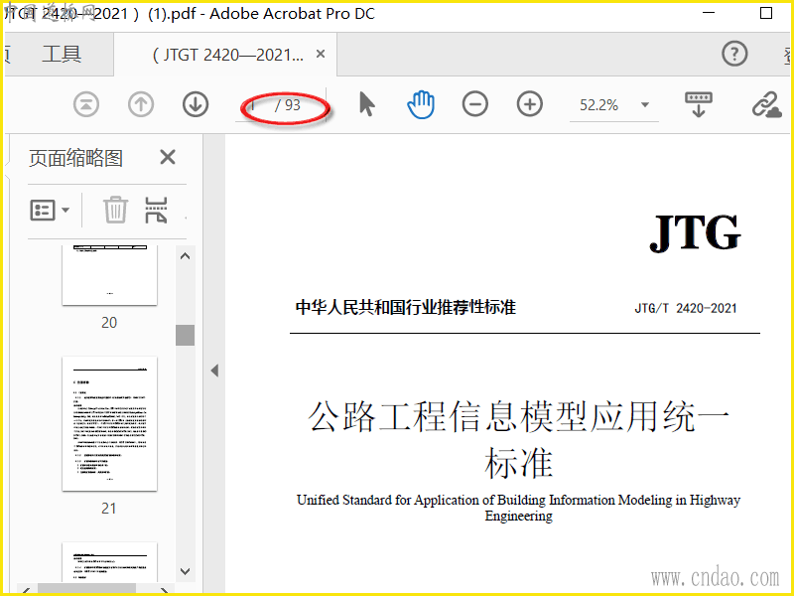
Task: Show next page down arrow
Action: 196,105
